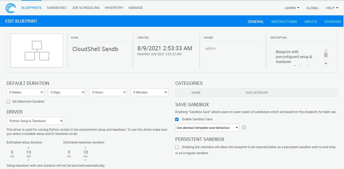Tick the Persistent Sandbox checkbox
This screenshot has width=344, height=169.
click(177, 147)
